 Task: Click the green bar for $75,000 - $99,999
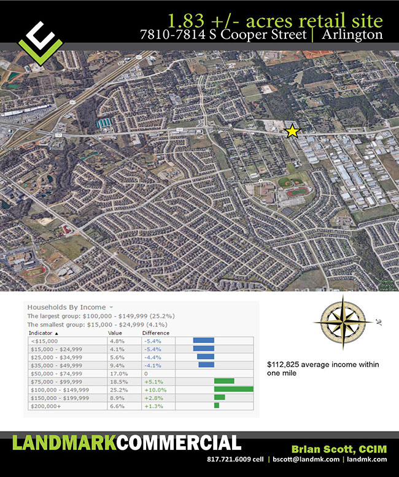(x=224, y=381)
